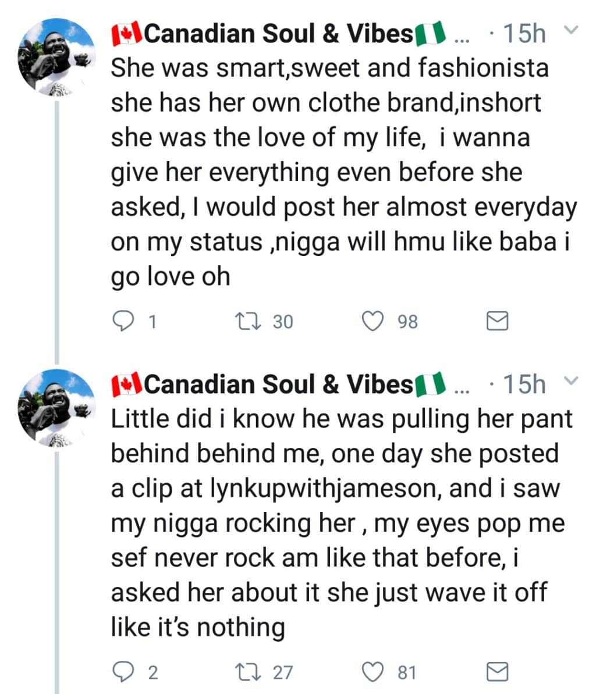
Task: View the 30 retweets count on first tweet
Action: point(283,322)
